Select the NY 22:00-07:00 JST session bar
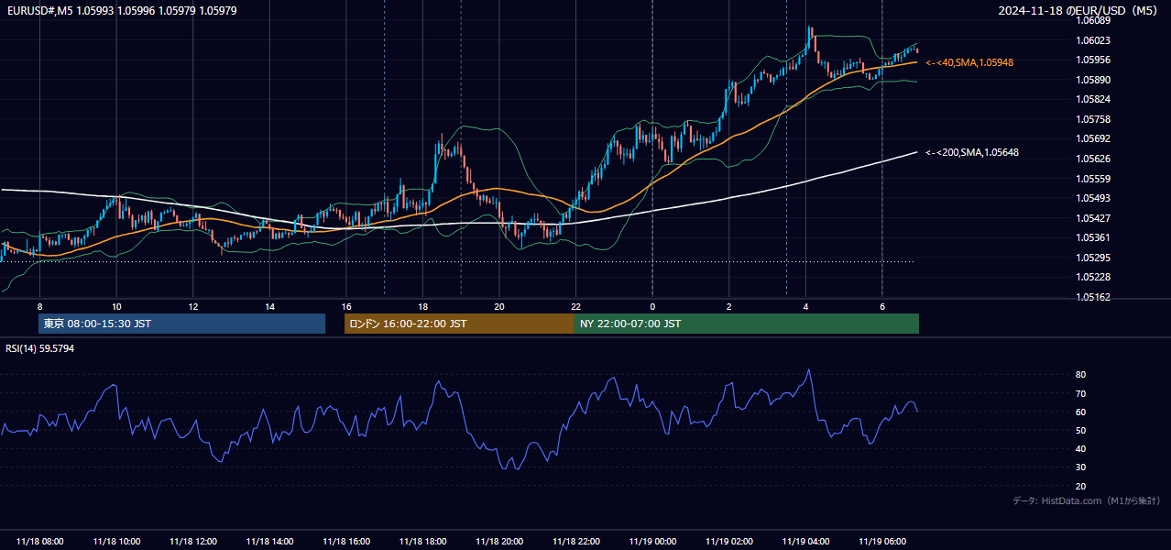The height and width of the screenshot is (550, 1171). tap(747, 324)
